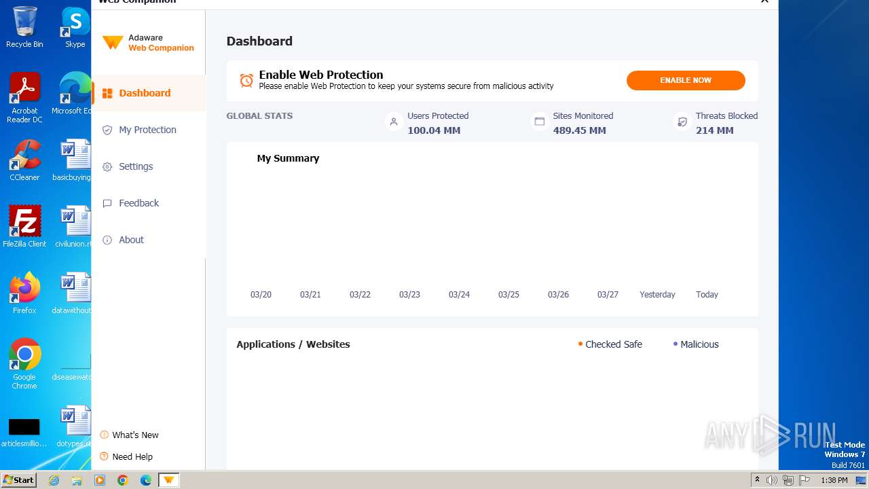Click the volume speaker tray icon
The image size is (869, 489).
pos(772,480)
